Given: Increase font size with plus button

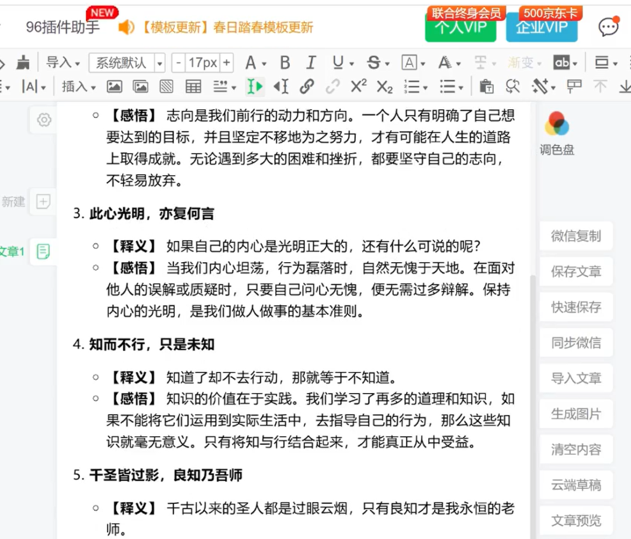Looking at the screenshot, I should pyautogui.click(x=227, y=62).
